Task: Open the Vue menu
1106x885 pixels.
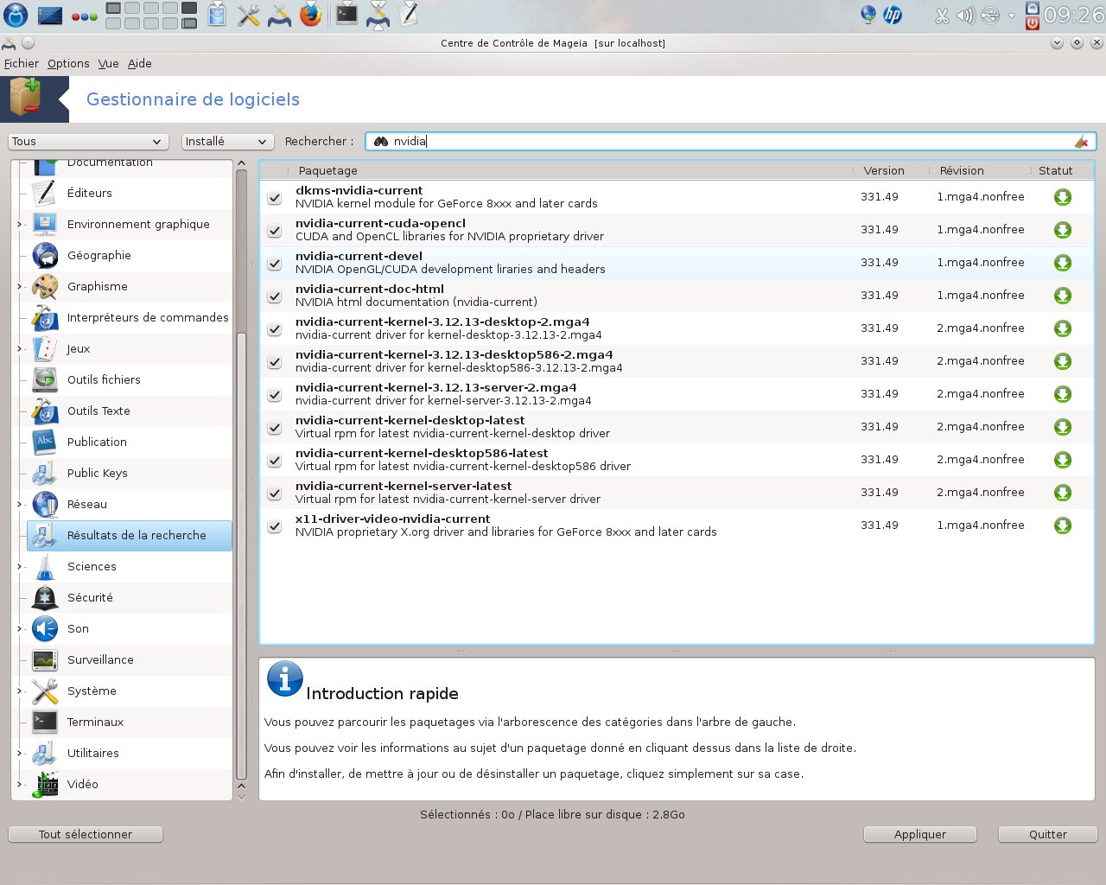Action: point(109,63)
